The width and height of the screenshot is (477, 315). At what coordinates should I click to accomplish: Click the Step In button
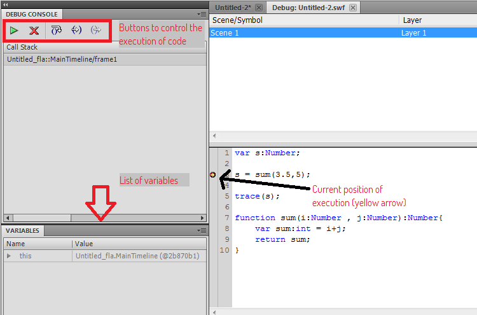[76, 30]
